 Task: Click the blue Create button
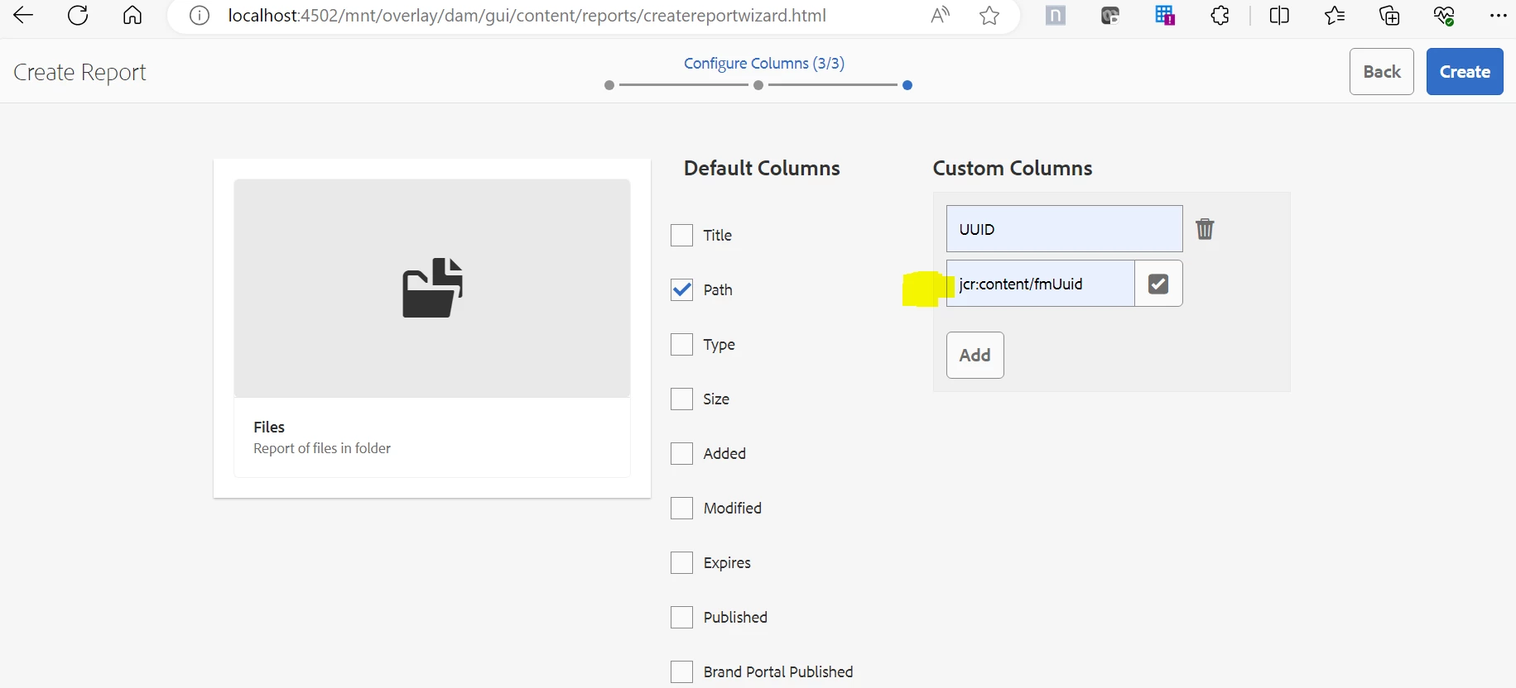(1464, 72)
